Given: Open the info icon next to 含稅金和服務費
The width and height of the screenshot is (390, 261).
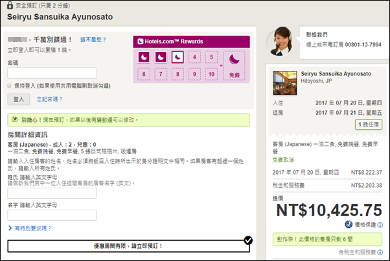Looking at the screenshot, I should [x=380, y=253].
